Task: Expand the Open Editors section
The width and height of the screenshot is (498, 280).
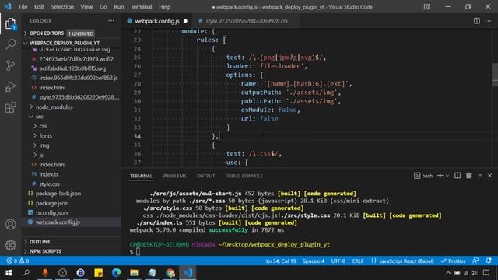Action: point(47,33)
